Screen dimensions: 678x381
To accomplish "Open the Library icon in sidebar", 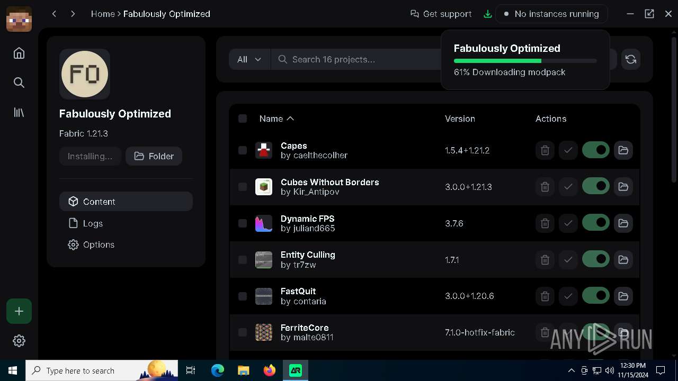I will [x=19, y=112].
